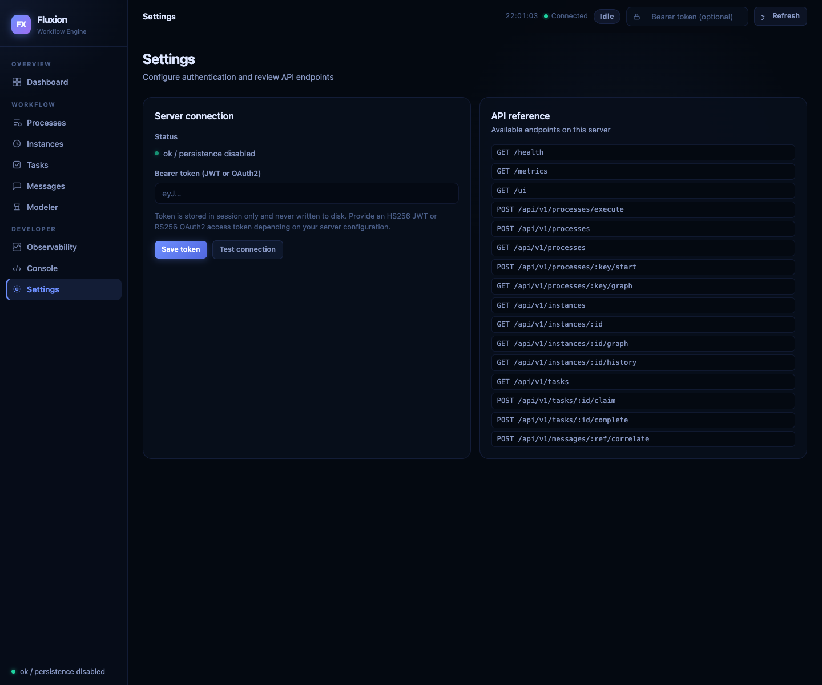Click the Server connection heading
The width and height of the screenshot is (822, 685).
pyautogui.click(x=194, y=116)
